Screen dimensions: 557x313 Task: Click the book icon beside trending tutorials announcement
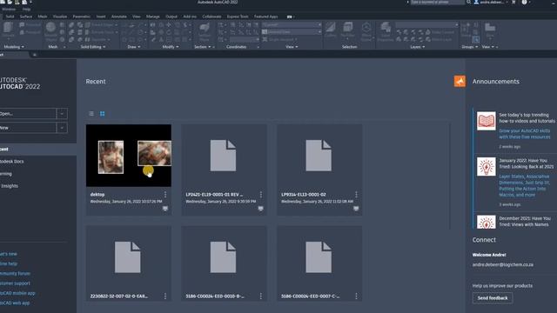(486, 121)
